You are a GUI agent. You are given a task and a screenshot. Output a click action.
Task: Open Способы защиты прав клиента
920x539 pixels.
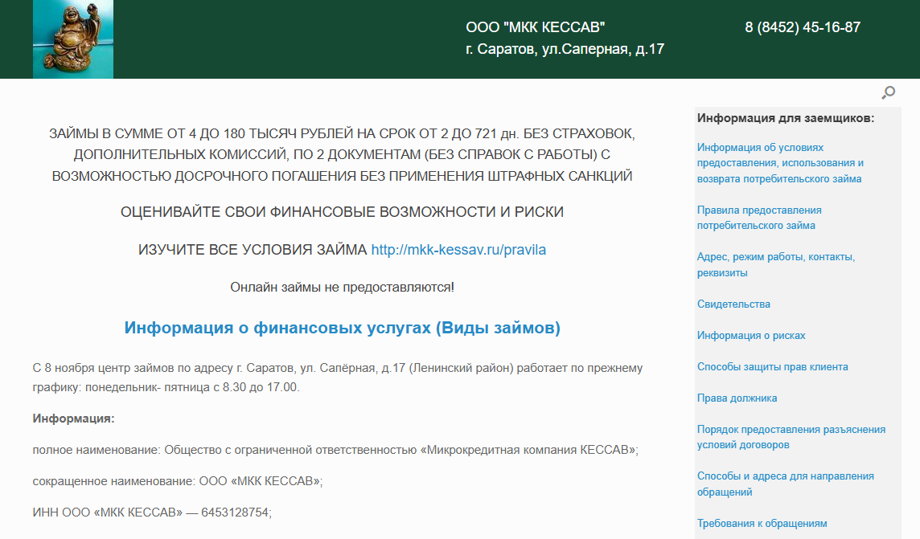coord(772,367)
